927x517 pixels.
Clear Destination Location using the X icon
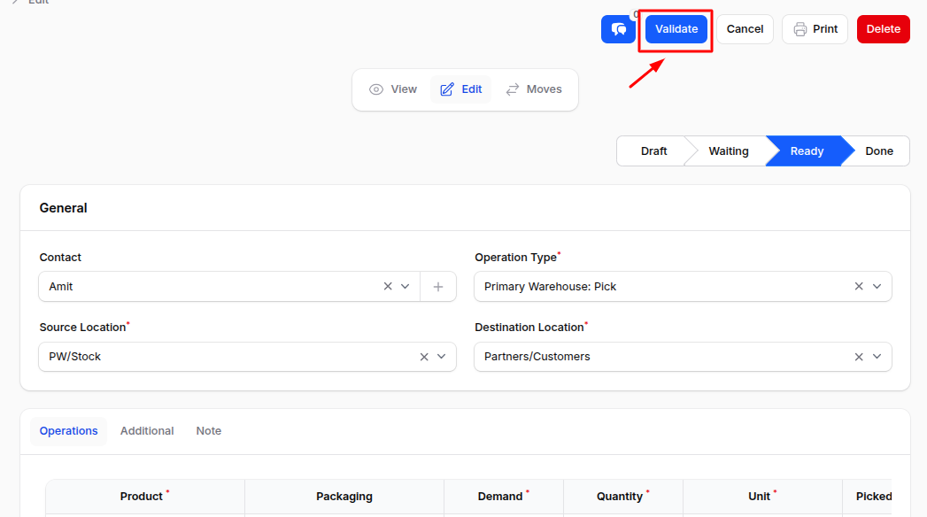(x=858, y=356)
